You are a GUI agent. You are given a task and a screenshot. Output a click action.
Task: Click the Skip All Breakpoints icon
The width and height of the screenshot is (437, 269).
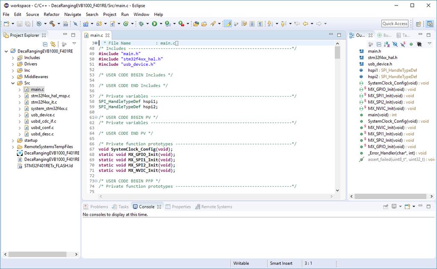(76, 23)
